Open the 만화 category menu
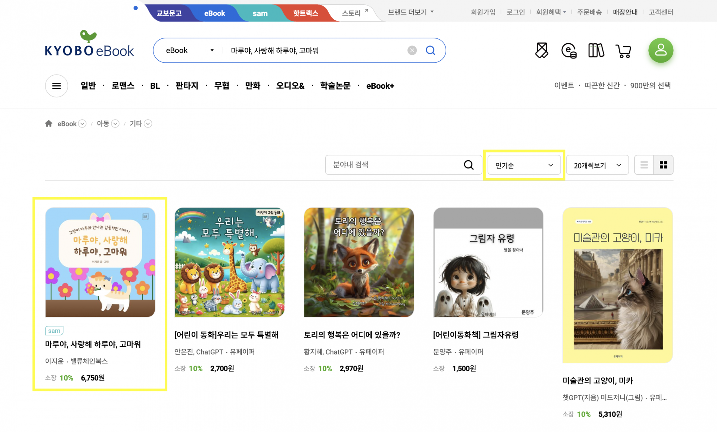Viewport: 717px width, 432px height. click(253, 86)
